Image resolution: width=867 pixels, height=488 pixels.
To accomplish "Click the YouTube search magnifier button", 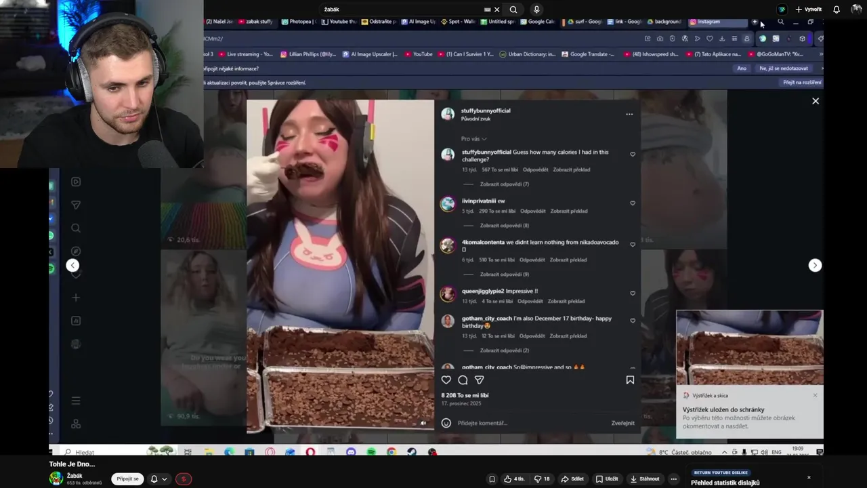I will 513,9.
